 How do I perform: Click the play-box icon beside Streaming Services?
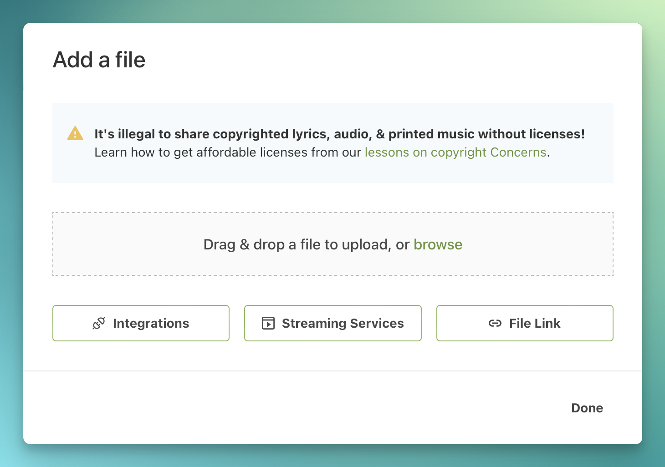[268, 323]
